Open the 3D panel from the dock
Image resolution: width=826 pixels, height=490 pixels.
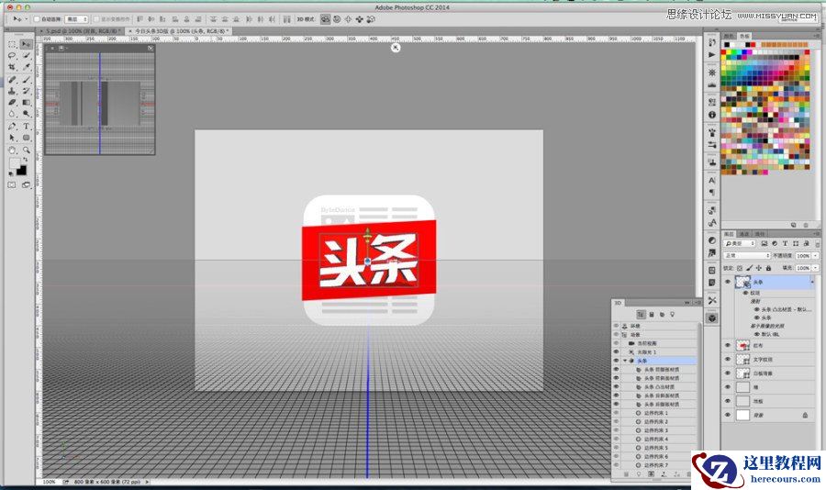(x=712, y=318)
